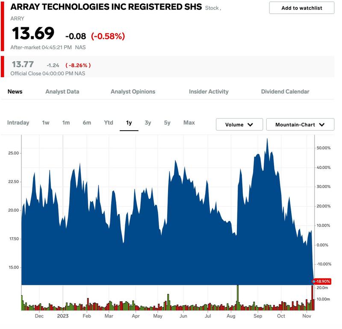Click the After-market 04:45:21 PM timestamp
This screenshot has width=342, height=329.
41,48
